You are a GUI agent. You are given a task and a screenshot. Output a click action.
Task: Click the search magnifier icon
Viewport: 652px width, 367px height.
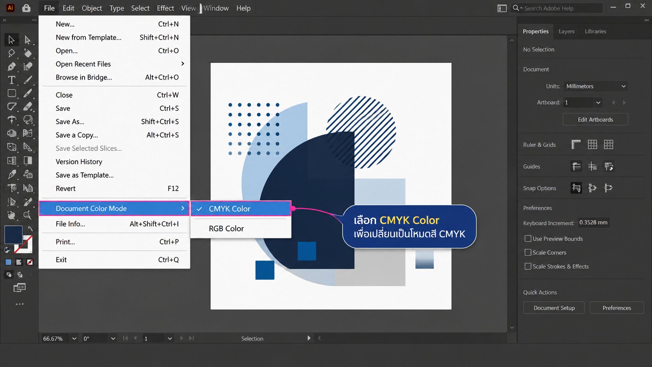click(516, 8)
